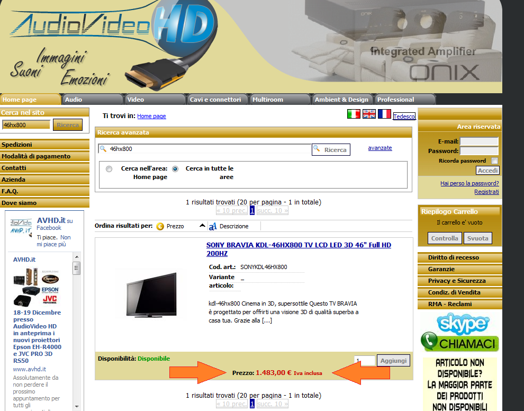524x411 pixels.
Task: Open the Ambient & Design tab
Action: point(342,100)
